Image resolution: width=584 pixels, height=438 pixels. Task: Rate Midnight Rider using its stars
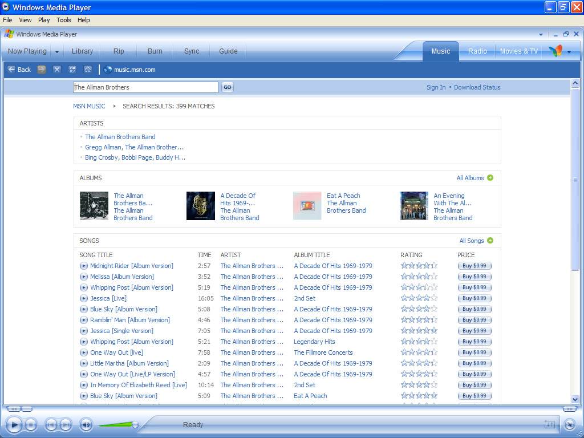pos(419,266)
